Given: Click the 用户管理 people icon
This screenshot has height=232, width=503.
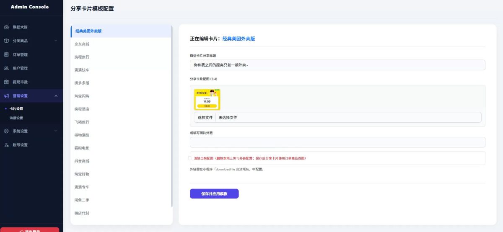Looking at the screenshot, I should 6,68.
